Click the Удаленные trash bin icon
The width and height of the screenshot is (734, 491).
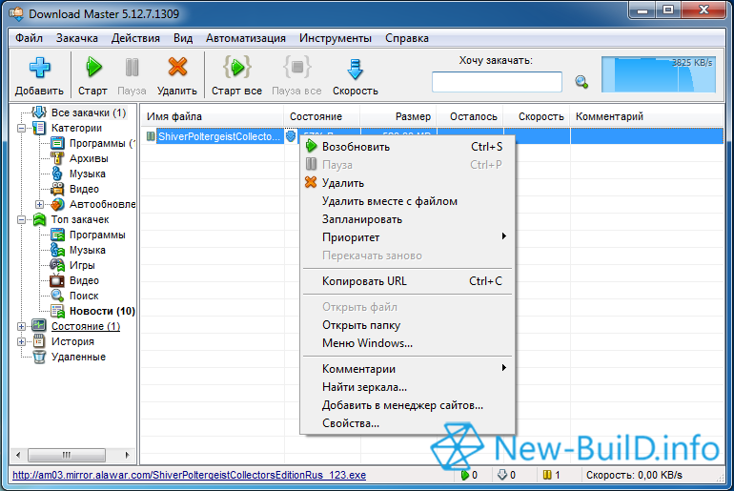[x=39, y=357]
